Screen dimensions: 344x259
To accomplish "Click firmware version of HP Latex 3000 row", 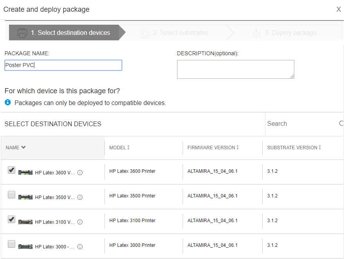I will pos(212,245).
